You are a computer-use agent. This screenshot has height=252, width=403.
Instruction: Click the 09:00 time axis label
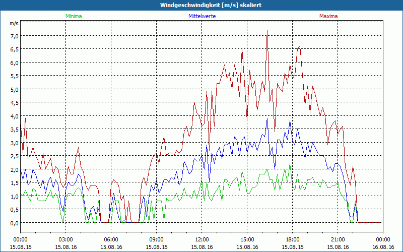coord(156,240)
